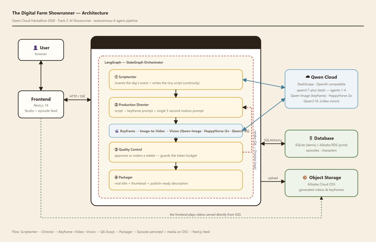The height and width of the screenshot is (242, 376).
Task: Click "Studio + episode feed" in Frontend box
Action: [41, 111]
